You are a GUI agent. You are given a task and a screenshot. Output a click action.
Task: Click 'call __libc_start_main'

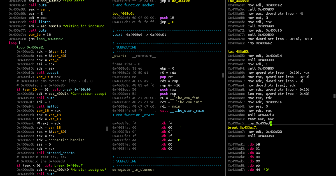[x=182, y=111]
